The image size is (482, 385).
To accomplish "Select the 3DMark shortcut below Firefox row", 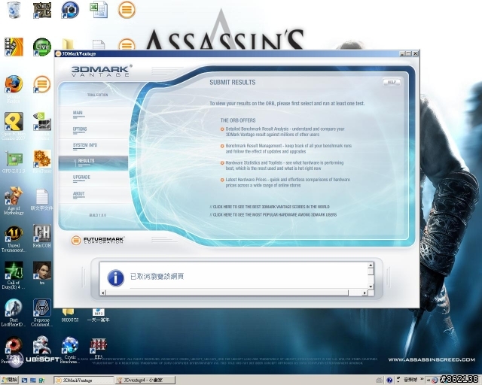I will click(x=42, y=84).
